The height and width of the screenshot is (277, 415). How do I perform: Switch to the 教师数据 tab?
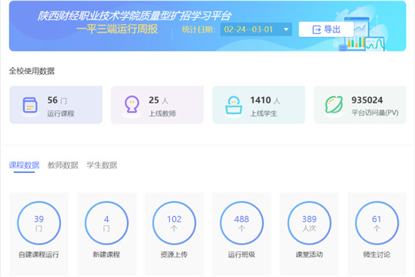63,165
